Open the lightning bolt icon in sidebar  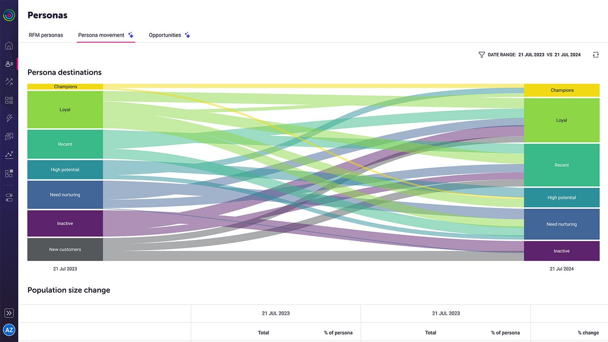9,118
